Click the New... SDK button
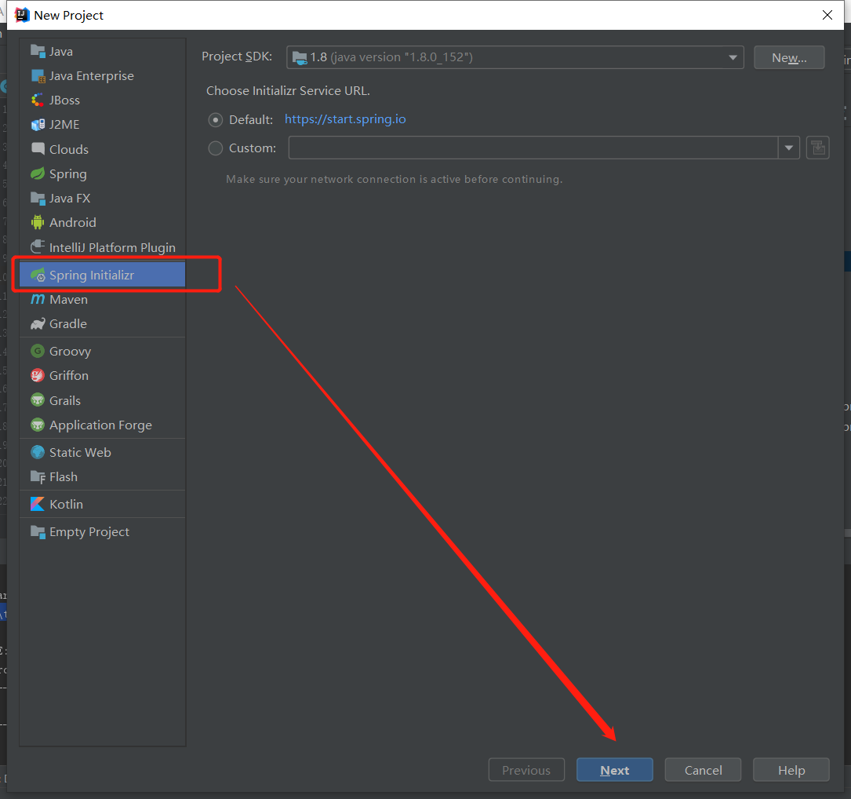Viewport: 851px width, 799px height. (789, 57)
